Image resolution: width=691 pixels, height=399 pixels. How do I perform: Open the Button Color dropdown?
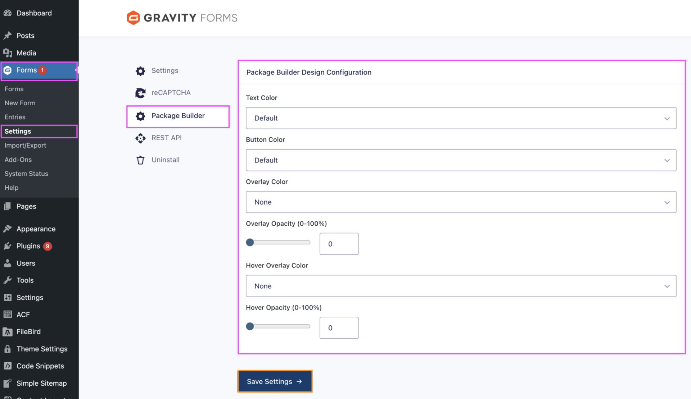(461, 160)
